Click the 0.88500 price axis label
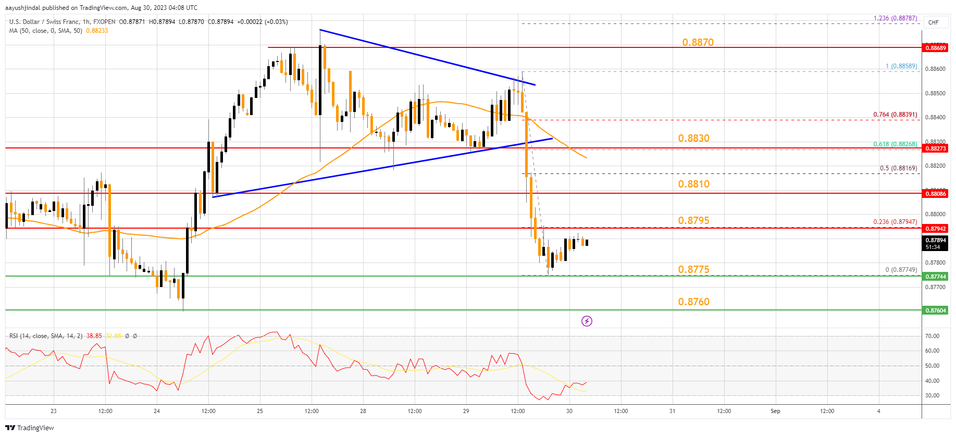 pos(935,93)
